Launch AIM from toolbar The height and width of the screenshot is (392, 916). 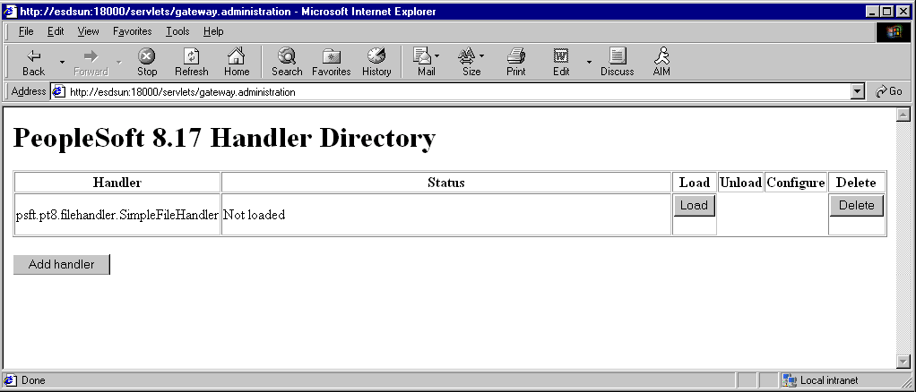click(661, 63)
